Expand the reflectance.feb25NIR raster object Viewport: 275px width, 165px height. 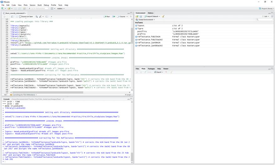[x=136, y=37]
